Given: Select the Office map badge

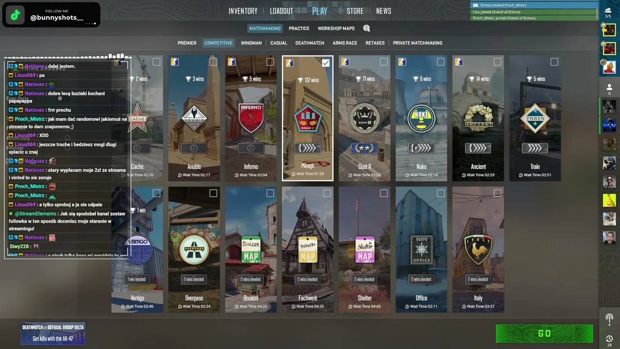Looking at the screenshot, I should click(421, 250).
